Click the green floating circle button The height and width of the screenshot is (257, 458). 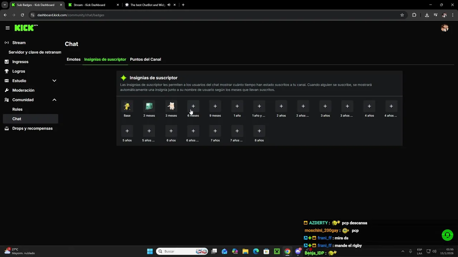coord(447,235)
